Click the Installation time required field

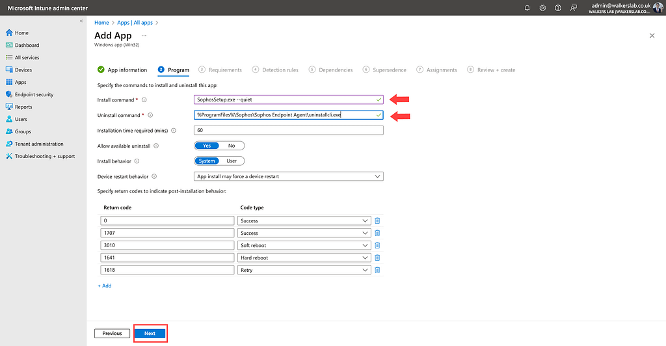pyautogui.click(x=288, y=130)
